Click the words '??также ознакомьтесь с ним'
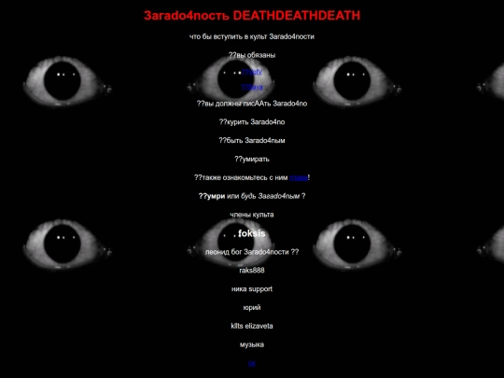The image size is (504, 378). click(241, 177)
